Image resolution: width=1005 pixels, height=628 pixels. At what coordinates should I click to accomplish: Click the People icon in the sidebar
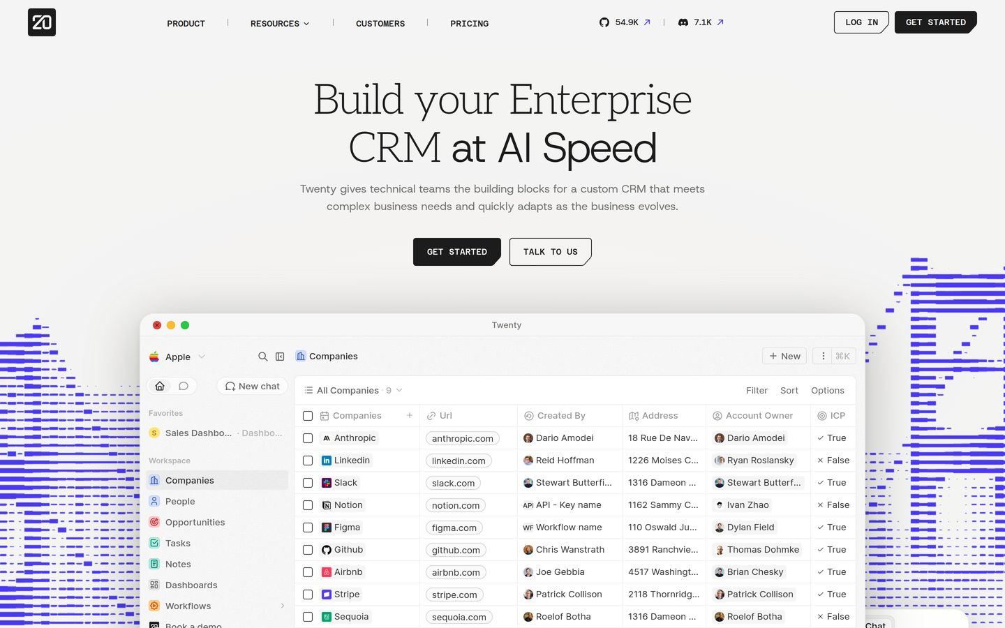point(154,501)
